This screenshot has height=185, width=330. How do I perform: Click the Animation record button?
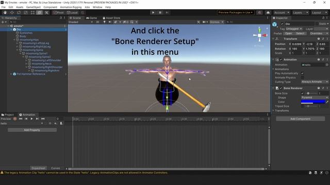(15, 119)
